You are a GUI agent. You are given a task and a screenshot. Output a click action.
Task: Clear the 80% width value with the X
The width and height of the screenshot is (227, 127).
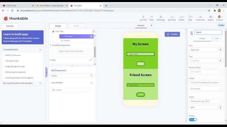point(220,107)
